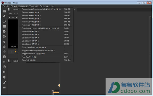153x96 pixels.
Task: Open the Views nodes eye icon
Action: pyautogui.click(x=4, y=72)
